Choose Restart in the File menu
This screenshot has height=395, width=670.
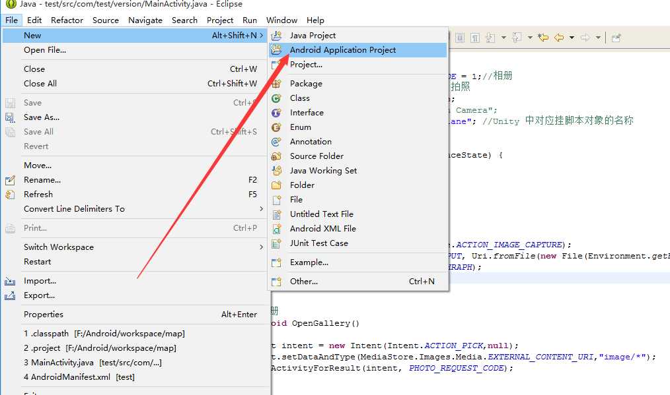[135, 262]
